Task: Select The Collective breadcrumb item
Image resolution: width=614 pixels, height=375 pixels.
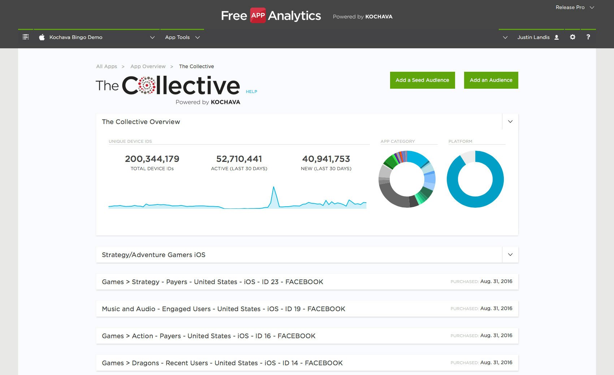Action: (x=196, y=66)
